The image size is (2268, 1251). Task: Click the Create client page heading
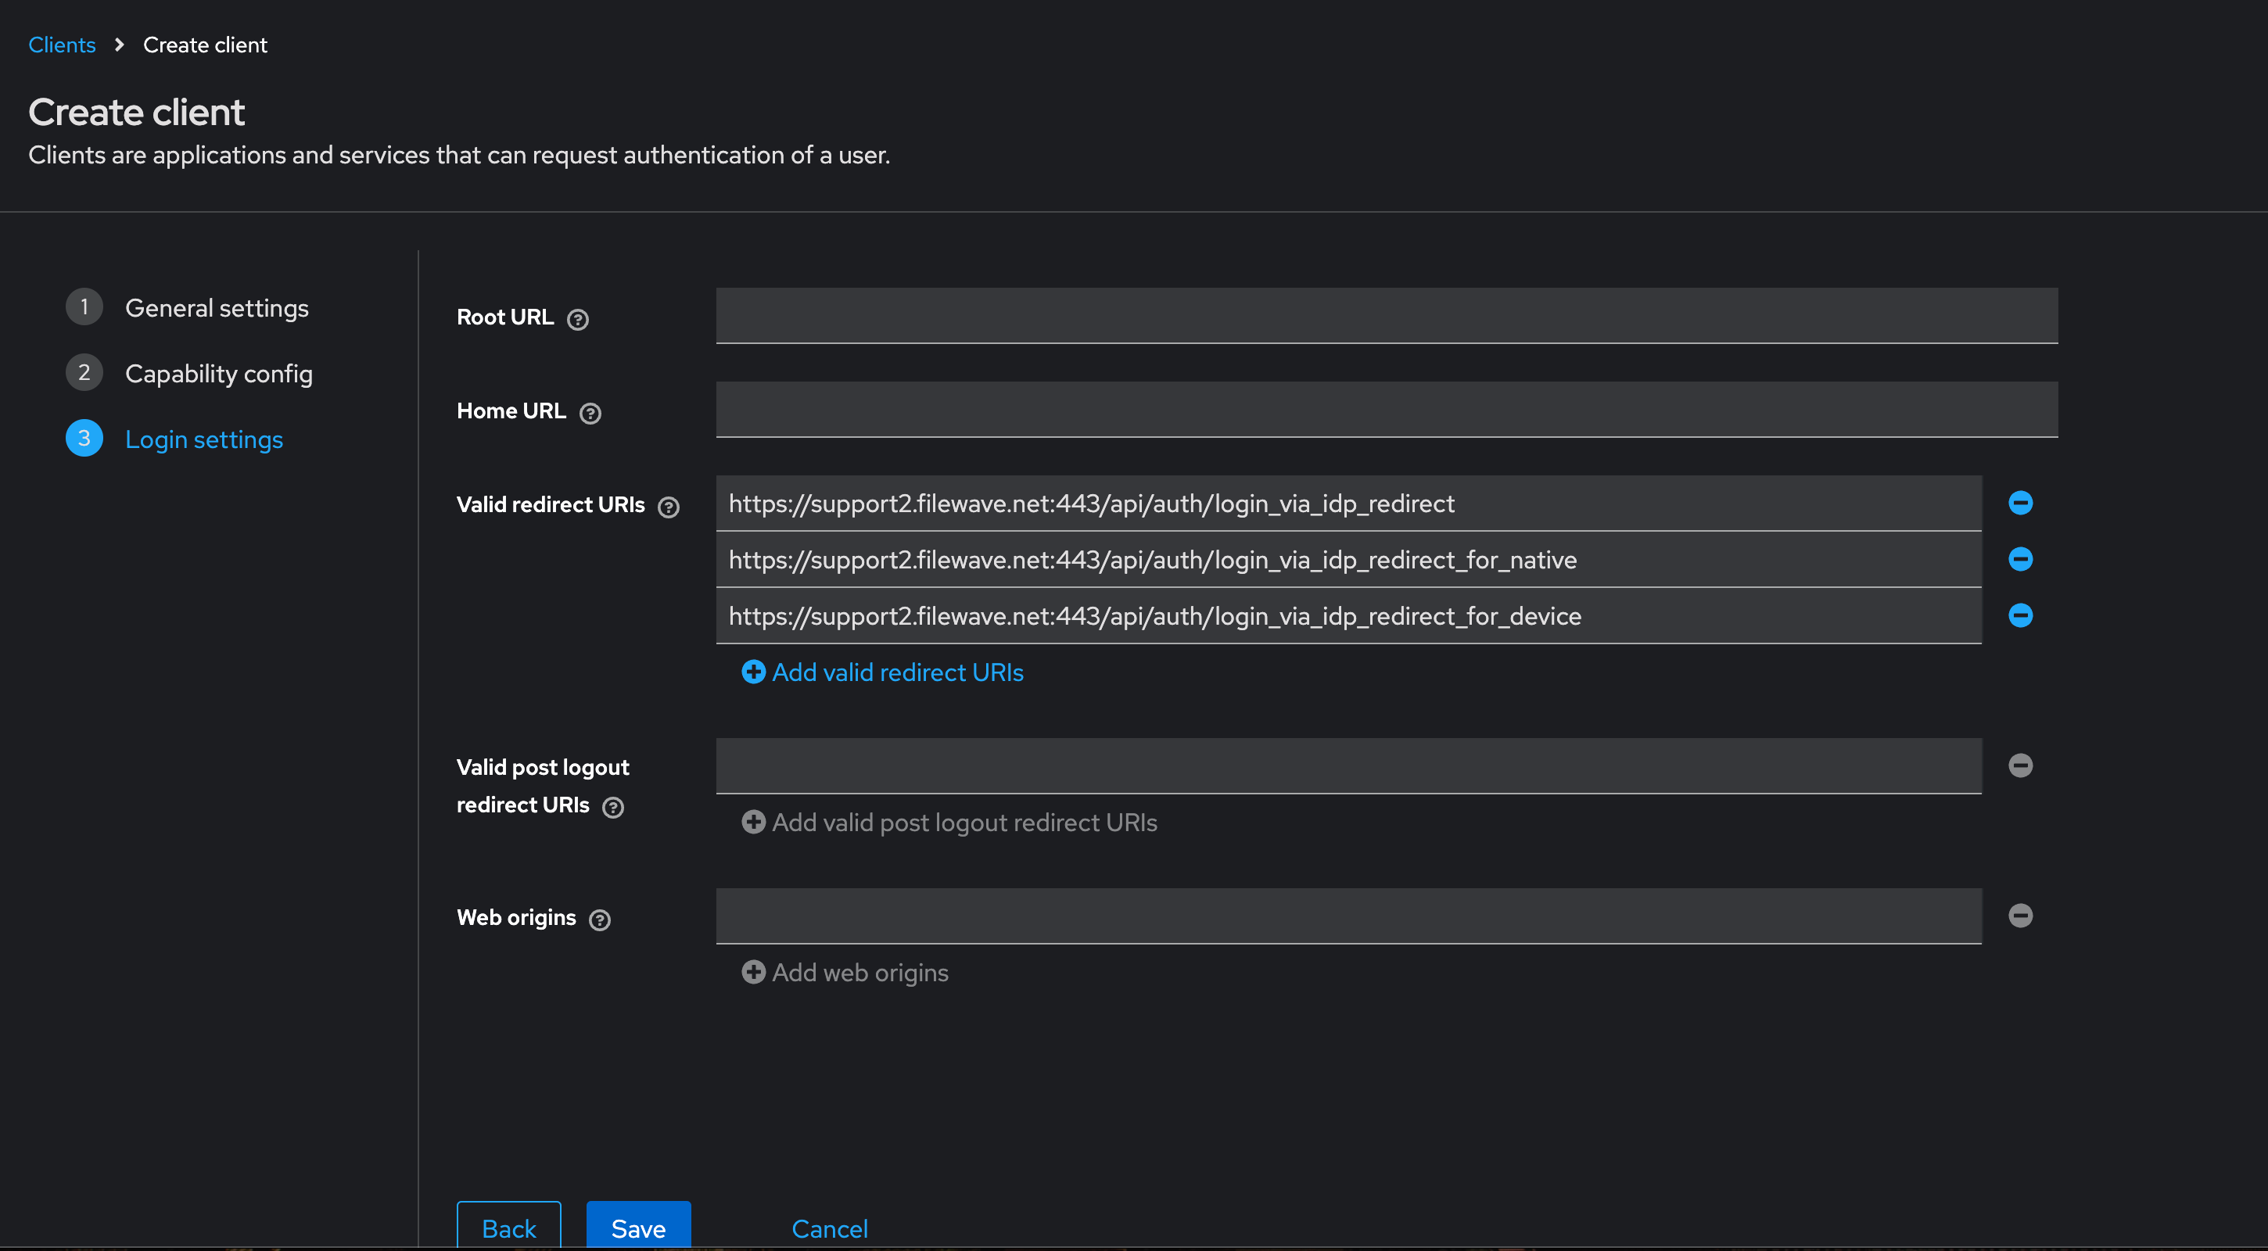click(x=136, y=112)
